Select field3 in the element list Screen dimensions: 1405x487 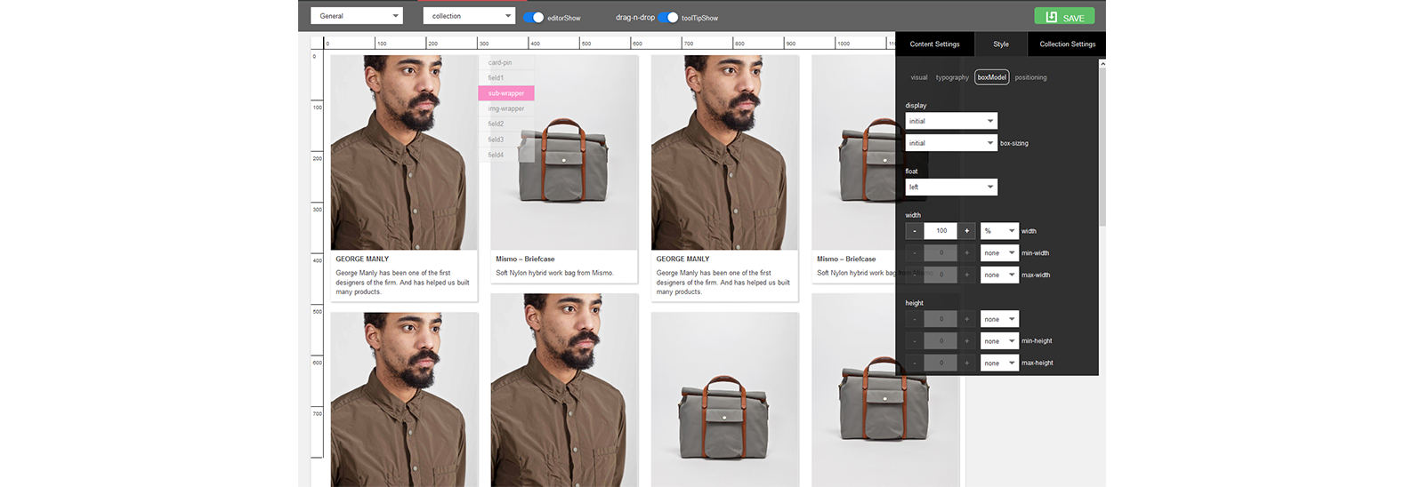(x=506, y=140)
